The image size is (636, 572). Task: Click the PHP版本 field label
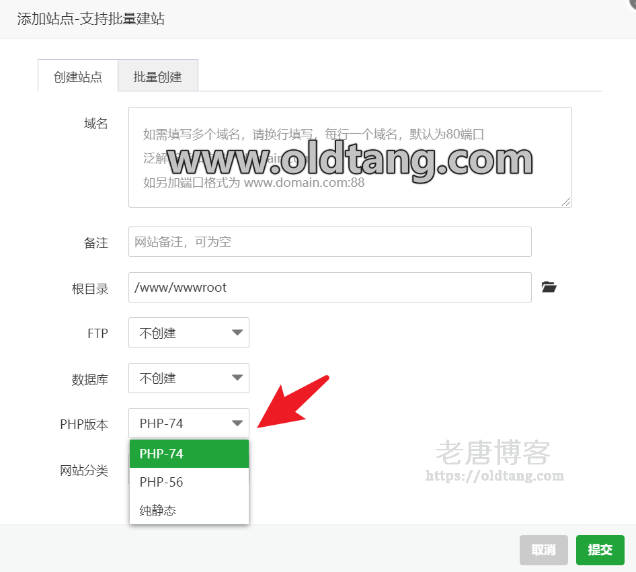tap(84, 425)
